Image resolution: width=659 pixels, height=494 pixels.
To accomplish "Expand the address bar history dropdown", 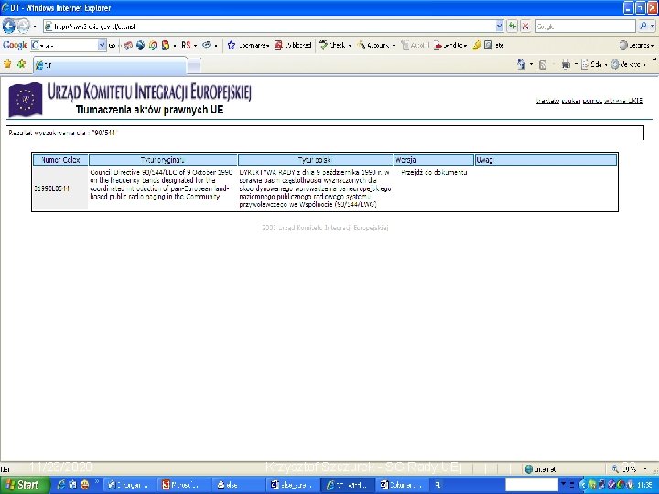I will coord(500,26).
